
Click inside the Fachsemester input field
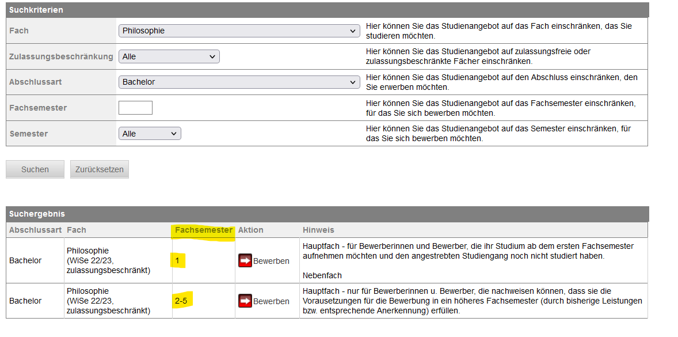[x=135, y=107]
